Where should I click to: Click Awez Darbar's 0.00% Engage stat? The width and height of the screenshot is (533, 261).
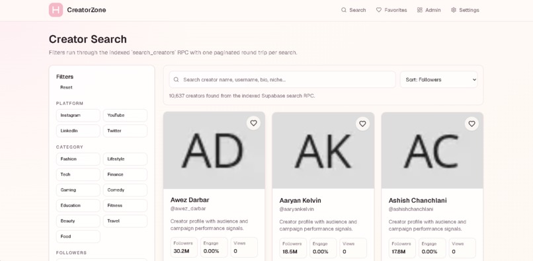point(214,247)
